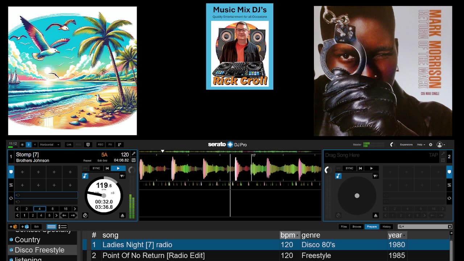Image resolution: width=464 pixels, height=261 pixels.
Task: Toggle Repeat on deck 1
Action: click(x=87, y=161)
